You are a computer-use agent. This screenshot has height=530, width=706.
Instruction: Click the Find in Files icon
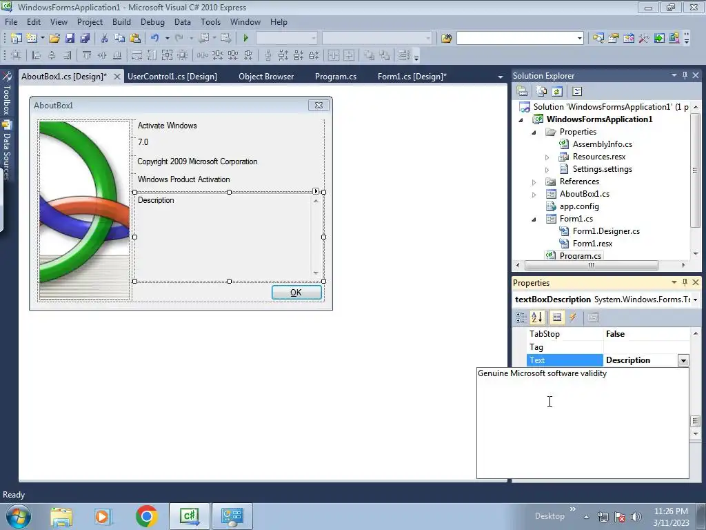pos(446,39)
